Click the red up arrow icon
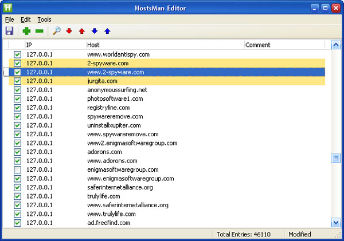This screenshot has height=241, width=344. 82,31
